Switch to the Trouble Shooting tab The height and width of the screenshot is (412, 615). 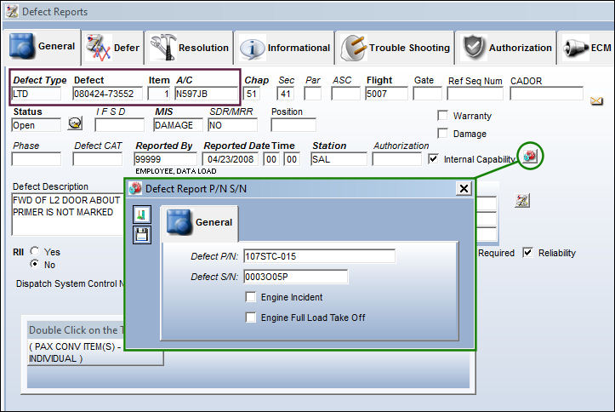pos(396,48)
